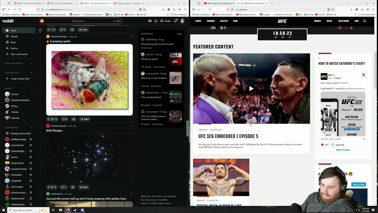This screenshot has height=213, width=378.
Task: Share the jumping spider post
Action: [x=84, y=119]
